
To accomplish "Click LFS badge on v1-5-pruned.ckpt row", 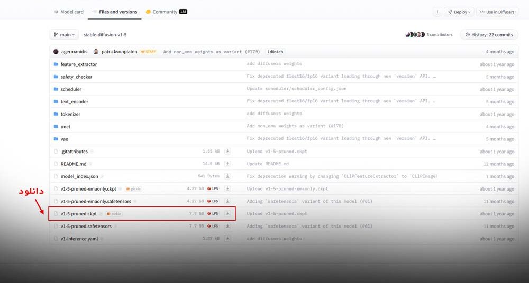I will pyautogui.click(x=213, y=214).
